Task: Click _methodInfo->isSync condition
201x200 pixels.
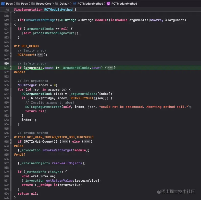Action: 43,172
